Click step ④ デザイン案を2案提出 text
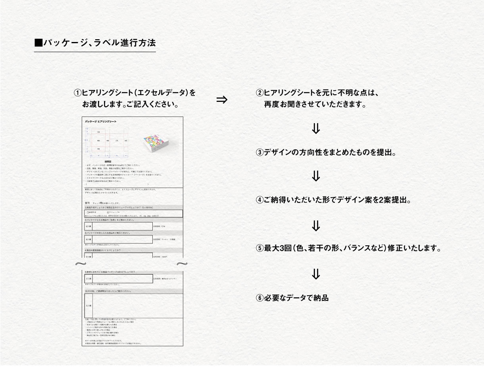The height and width of the screenshot is (367, 484). click(333, 200)
